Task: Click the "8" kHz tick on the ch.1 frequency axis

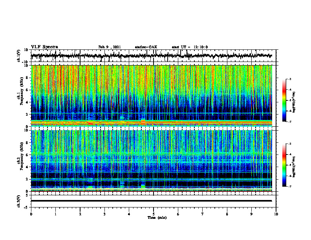Action: (x=27, y=78)
